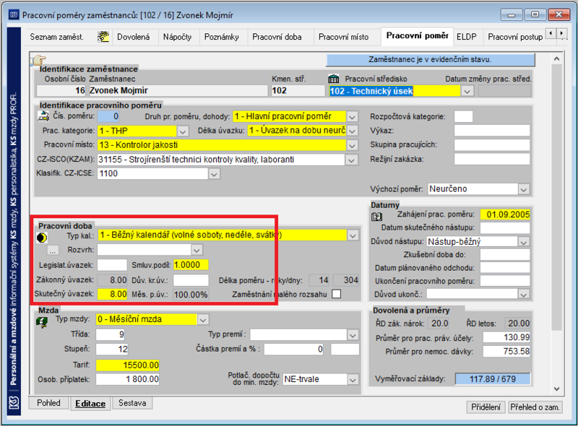
Task: Switch to the Pohled view tab
Action: (48, 403)
